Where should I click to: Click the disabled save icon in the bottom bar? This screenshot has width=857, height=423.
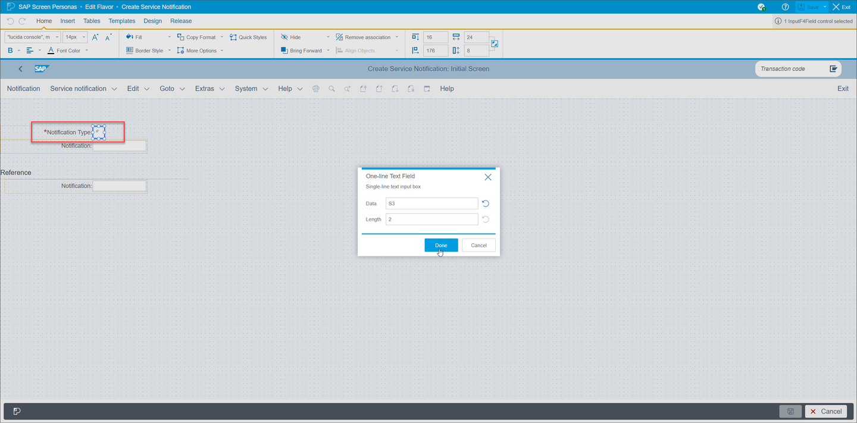tap(790, 411)
